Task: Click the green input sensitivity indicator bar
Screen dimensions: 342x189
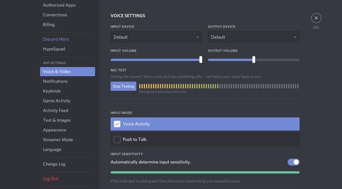Action: tap(205, 172)
